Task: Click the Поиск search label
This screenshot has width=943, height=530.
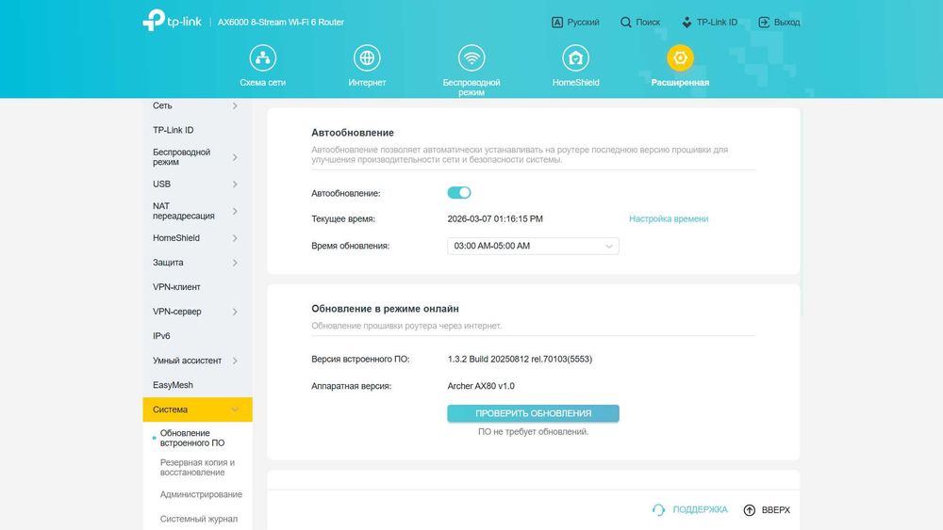Action: click(648, 23)
